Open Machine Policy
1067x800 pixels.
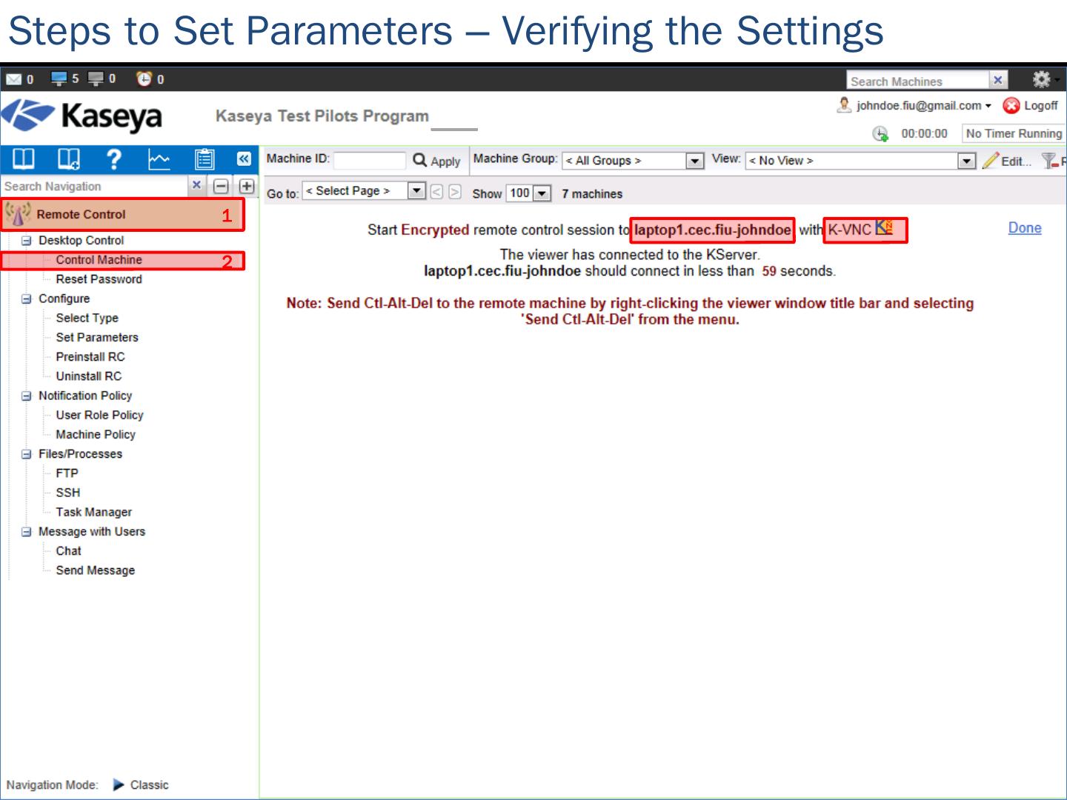point(96,435)
